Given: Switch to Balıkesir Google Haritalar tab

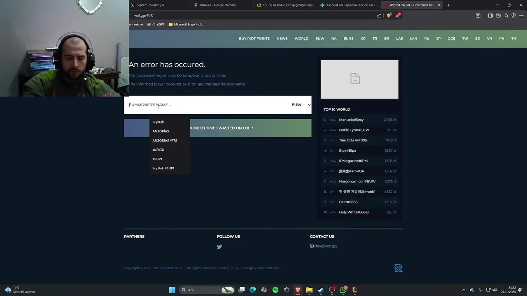Looking at the screenshot, I should (218, 5).
